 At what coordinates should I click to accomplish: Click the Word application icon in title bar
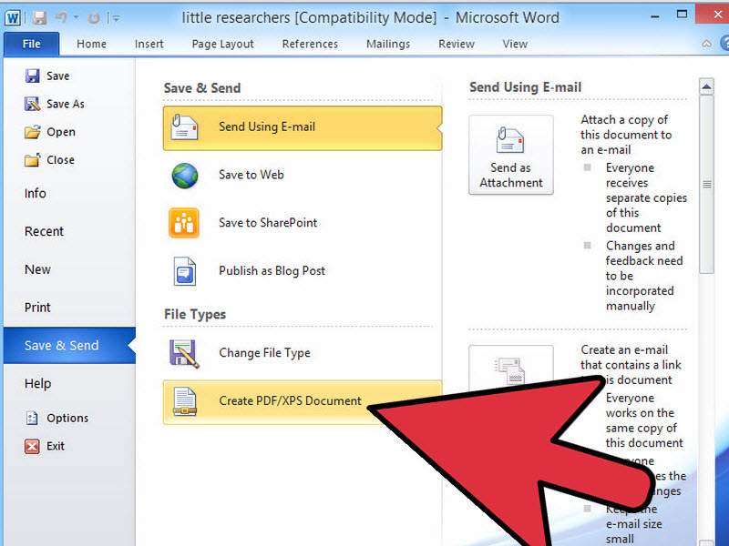click(x=13, y=17)
